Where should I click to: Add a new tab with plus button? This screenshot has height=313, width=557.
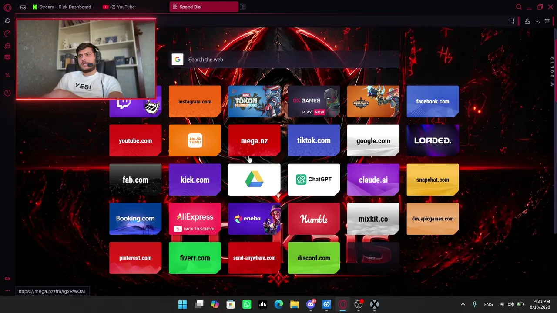click(x=243, y=7)
